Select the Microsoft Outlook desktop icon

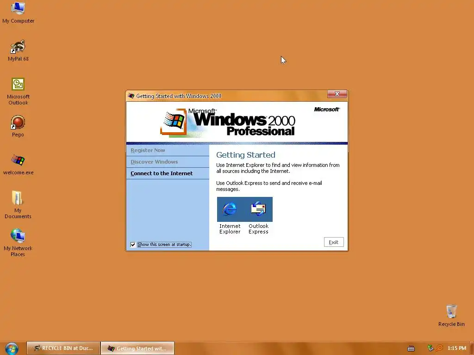(18, 91)
